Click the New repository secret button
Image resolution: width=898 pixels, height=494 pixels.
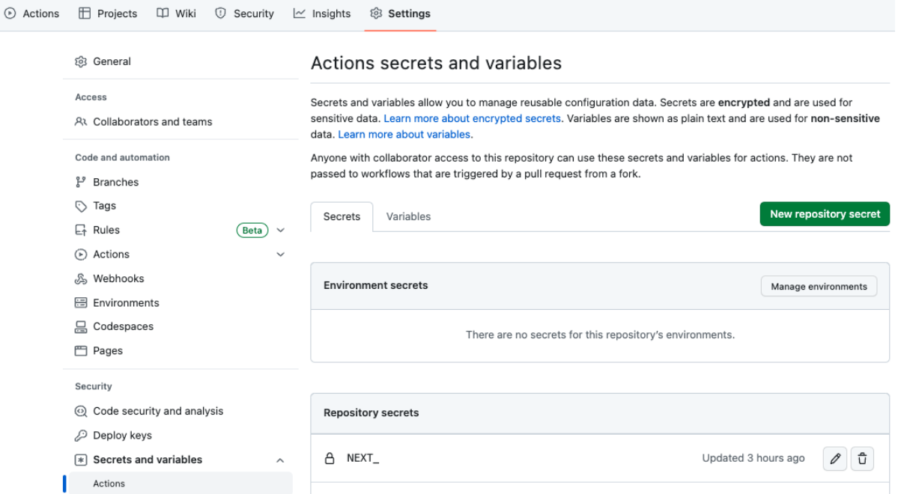pos(825,214)
